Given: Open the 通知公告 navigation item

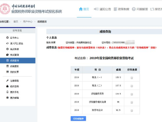Looking at the screenshot, I should [x=102, y=9].
